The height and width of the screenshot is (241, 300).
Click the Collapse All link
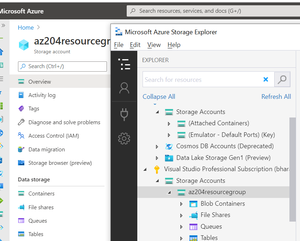click(159, 97)
